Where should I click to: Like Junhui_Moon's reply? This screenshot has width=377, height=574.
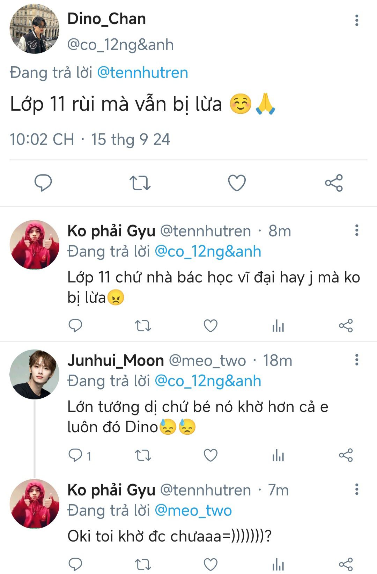click(210, 455)
